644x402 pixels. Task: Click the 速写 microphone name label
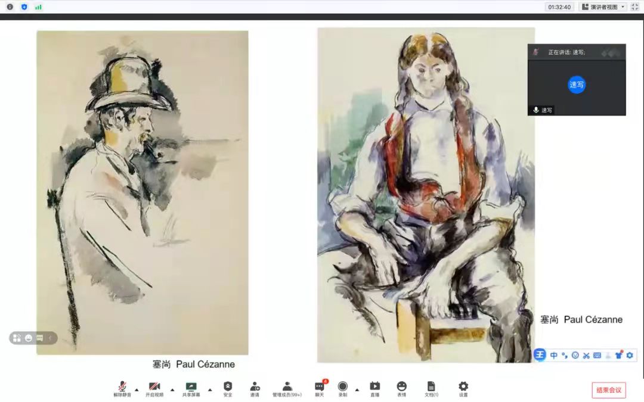pos(543,110)
